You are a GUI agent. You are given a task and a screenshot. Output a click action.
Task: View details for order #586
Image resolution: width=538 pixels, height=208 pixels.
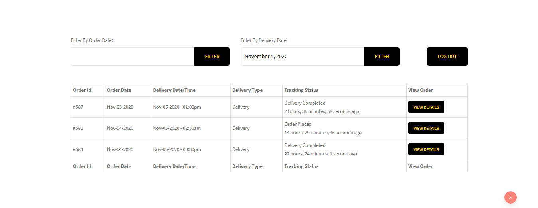coord(426,128)
